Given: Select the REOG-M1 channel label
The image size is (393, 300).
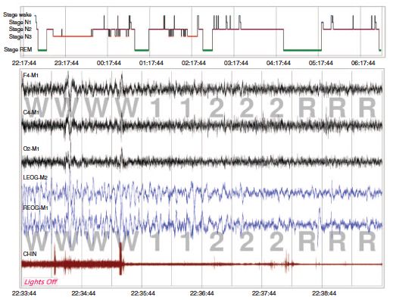Looking at the screenshot, I should click(x=36, y=208).
